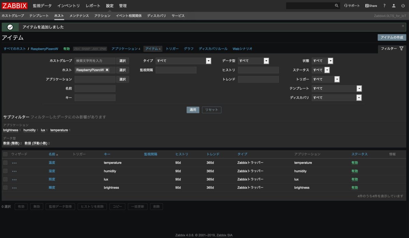Open wizard dots menu for 輝度 row
This screenshot has height=238, width=409.
click(x=14, y=188)
